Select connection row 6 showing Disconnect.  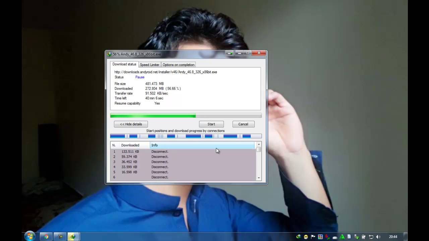[183, 177]
